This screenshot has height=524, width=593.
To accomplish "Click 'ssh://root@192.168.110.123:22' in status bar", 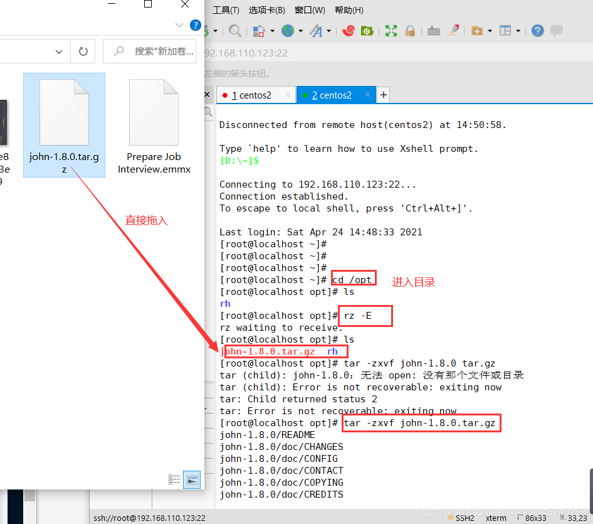I will coord(149,518).
